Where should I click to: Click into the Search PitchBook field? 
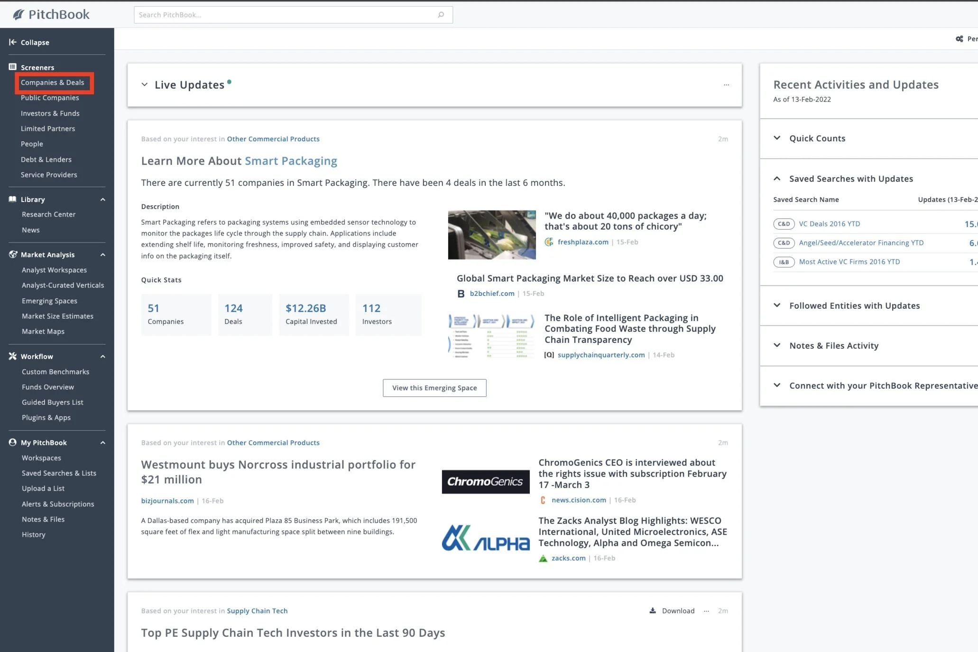tap(285, 15)
